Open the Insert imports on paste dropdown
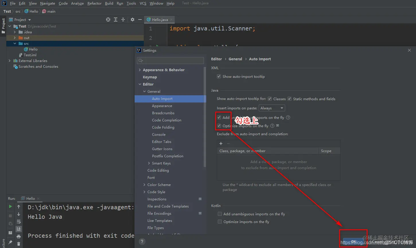The width and height of the screenshot is (416, 248). [272, 108]
